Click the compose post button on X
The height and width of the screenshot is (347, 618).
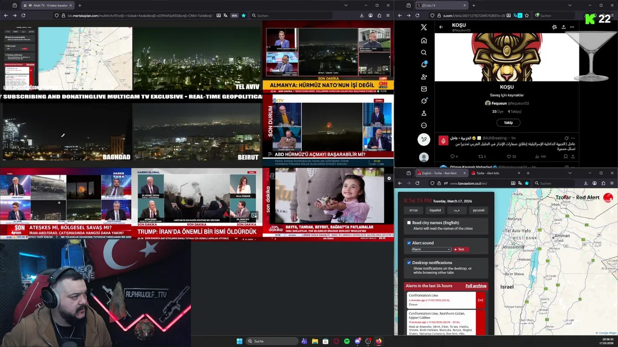tap(424, 140)
